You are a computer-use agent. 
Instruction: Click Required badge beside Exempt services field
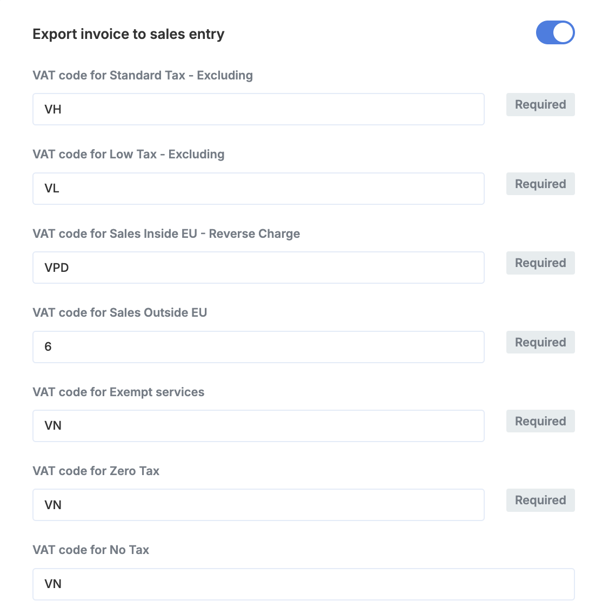(x=540, y=421)
